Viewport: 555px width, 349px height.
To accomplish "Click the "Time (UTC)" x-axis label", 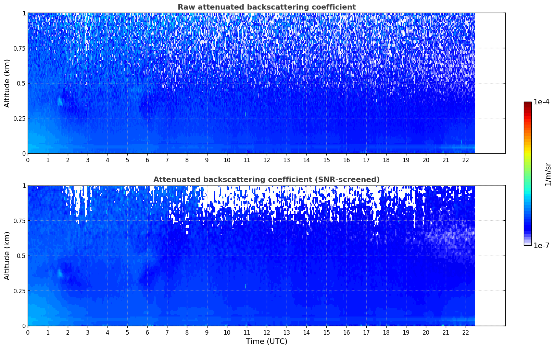I will pos(266,341).
